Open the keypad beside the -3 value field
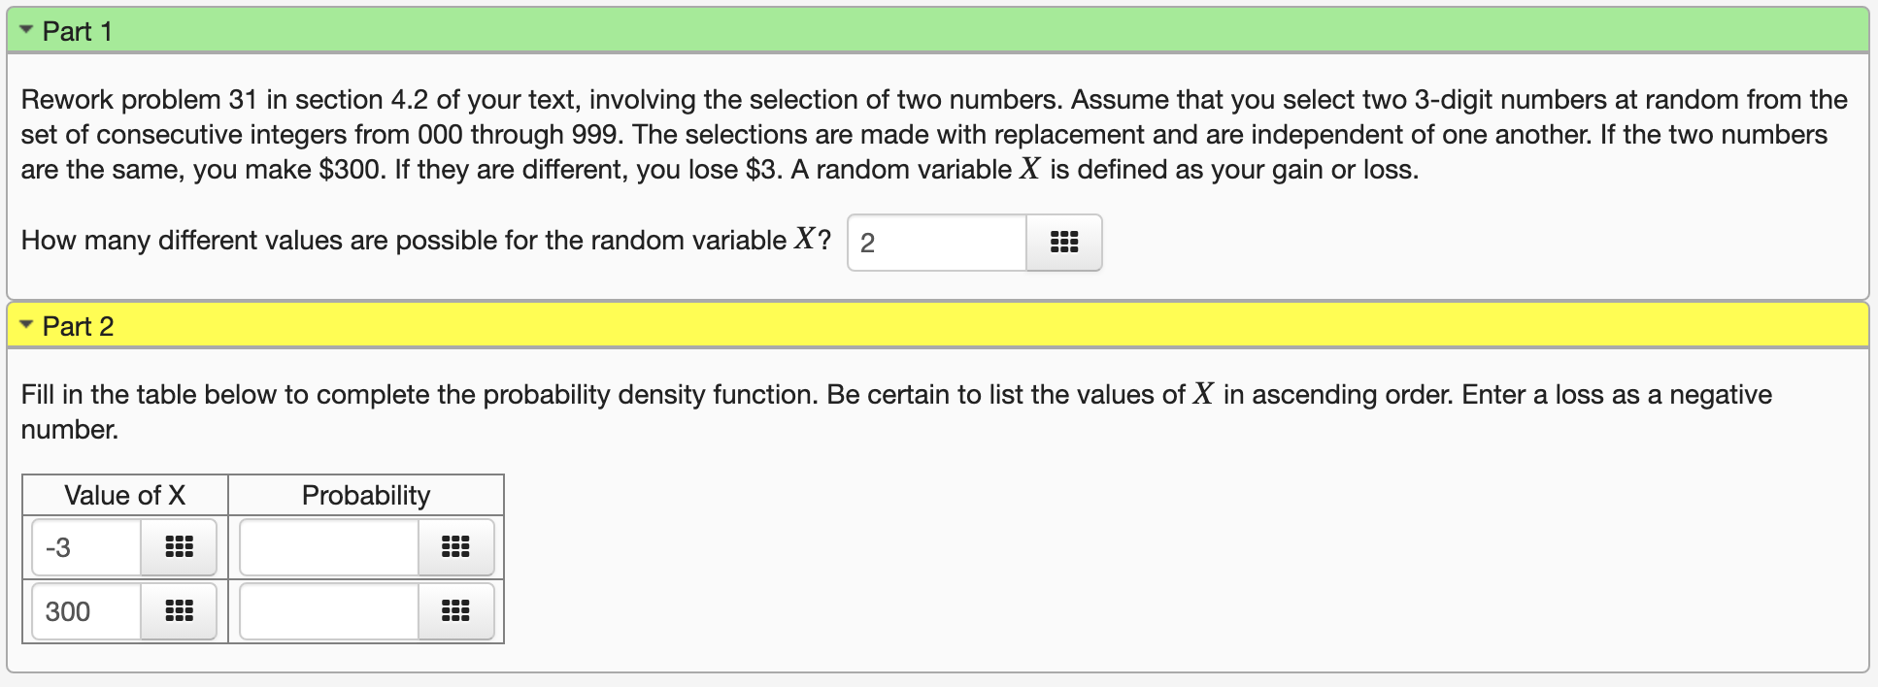This screenshot has height=687, width=1878. [x=179, y=547]
